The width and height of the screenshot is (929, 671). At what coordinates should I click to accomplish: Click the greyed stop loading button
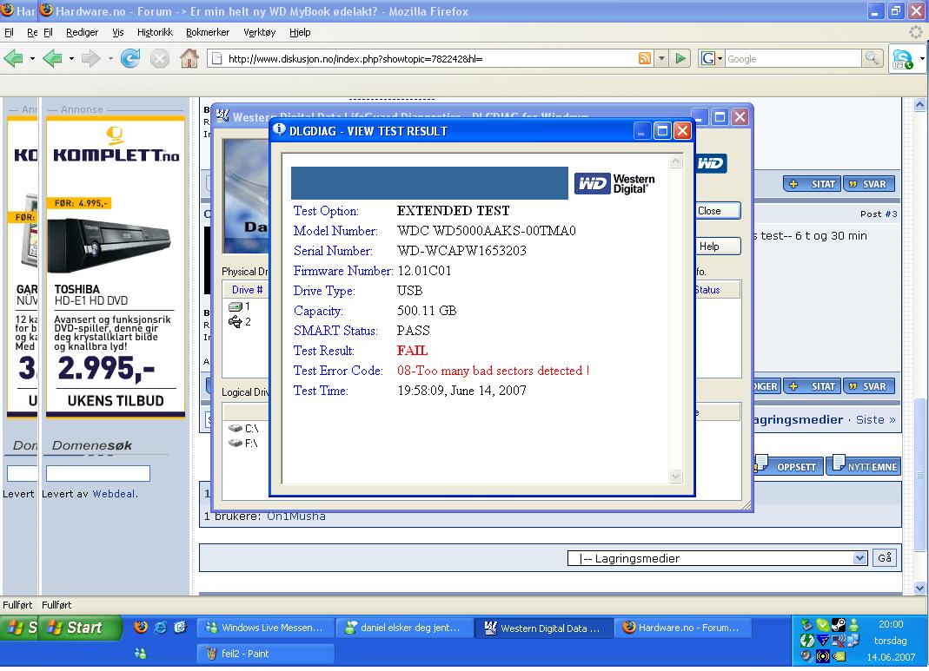pyautogui.click(x=159, y=58)
